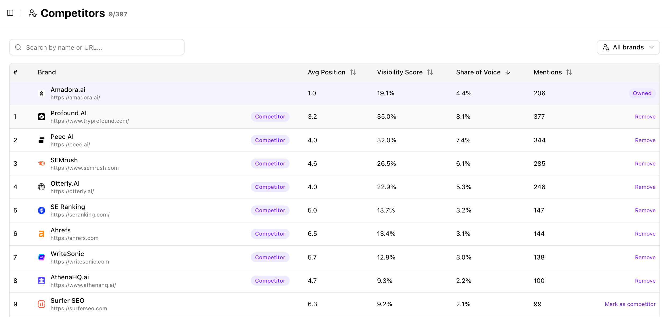
Task: Open the All brands dropdown
Action: [628, 47]
